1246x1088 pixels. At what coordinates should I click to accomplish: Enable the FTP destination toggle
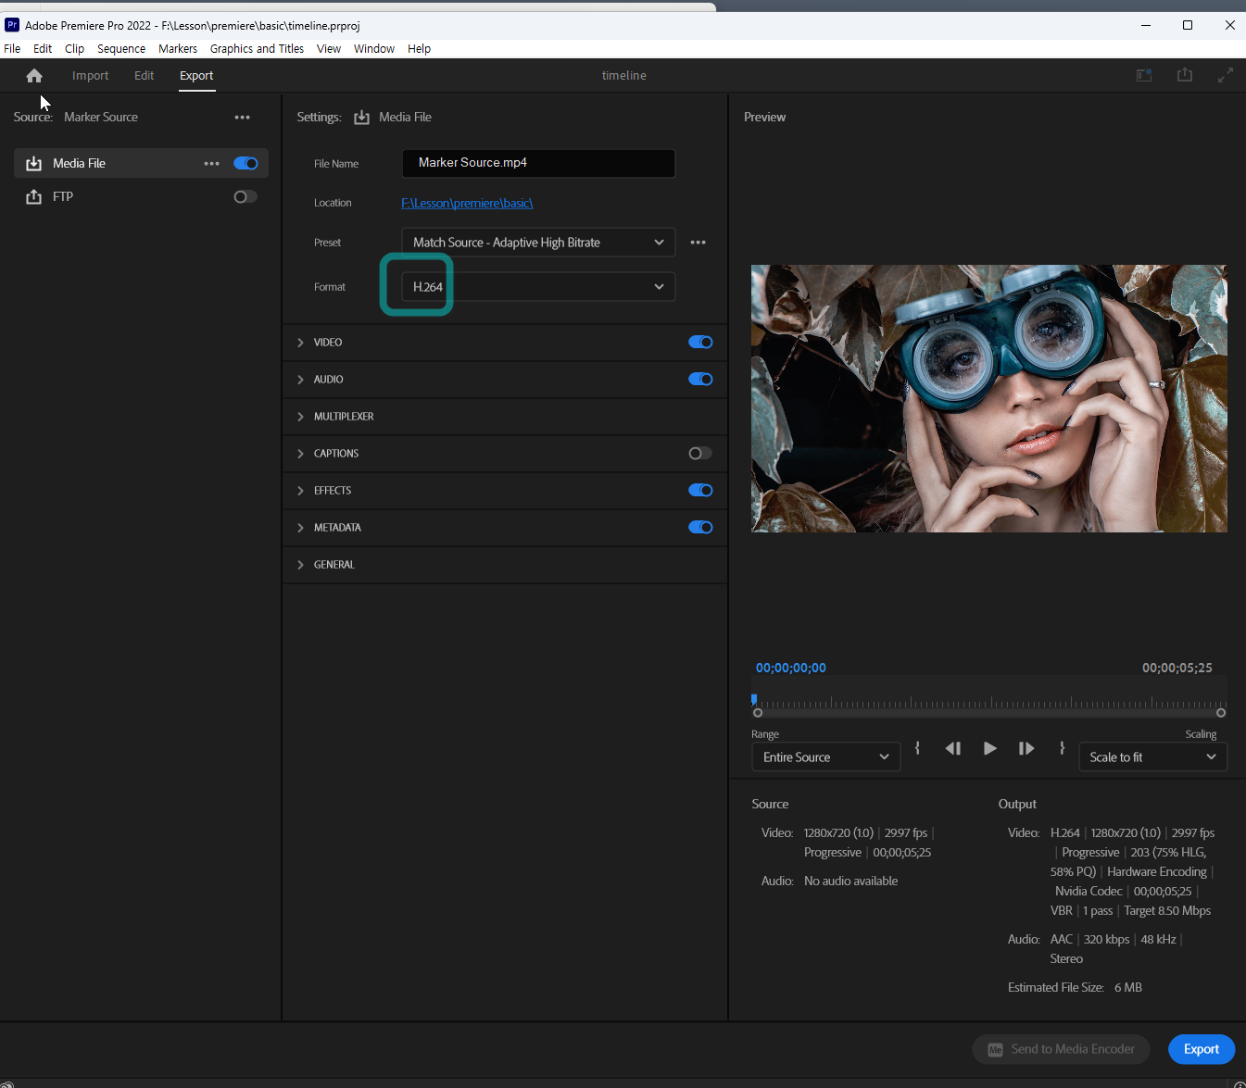click(245, 197)
